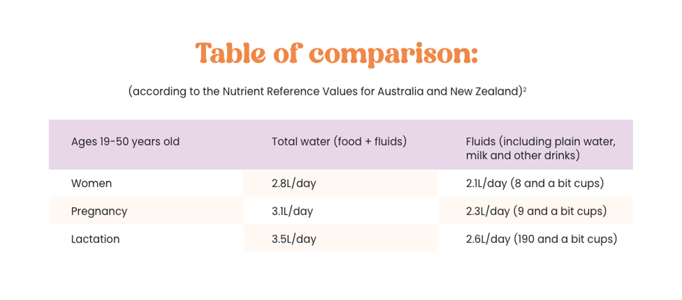Select "2.6L/day (190 and a bit cups)"
This screenshot has height=300, width=682.
point(541,239)
